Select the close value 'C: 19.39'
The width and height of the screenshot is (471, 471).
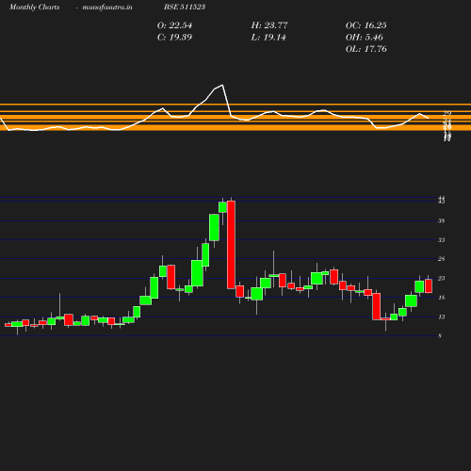pyautogui.click(x=174, y=38)
